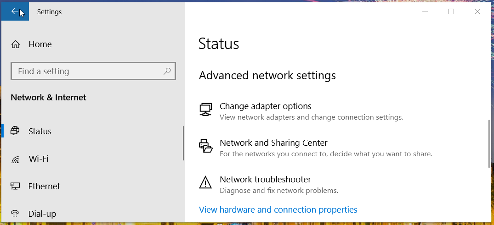
Task: Open View hardware and connection properties
Action: pos(278,209)
